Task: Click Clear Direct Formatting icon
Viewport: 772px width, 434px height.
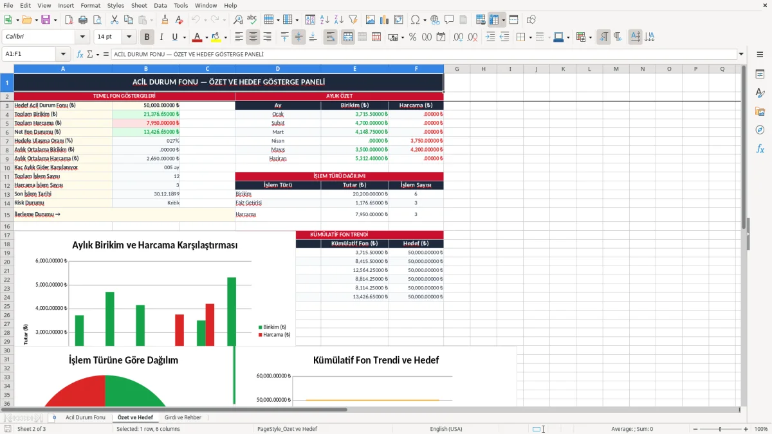Action: (179, 20)
